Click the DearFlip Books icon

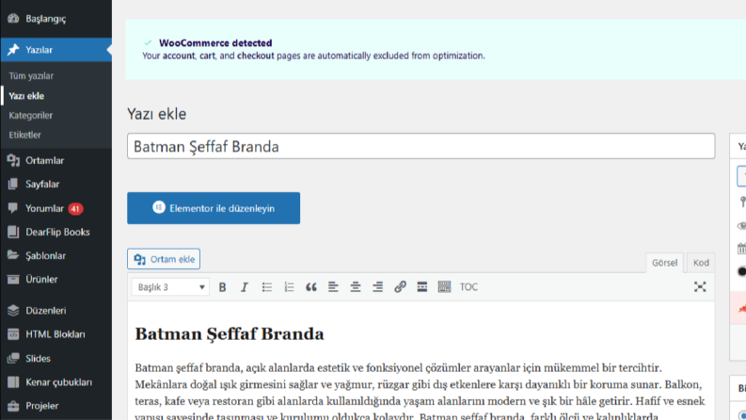[13, 232]
